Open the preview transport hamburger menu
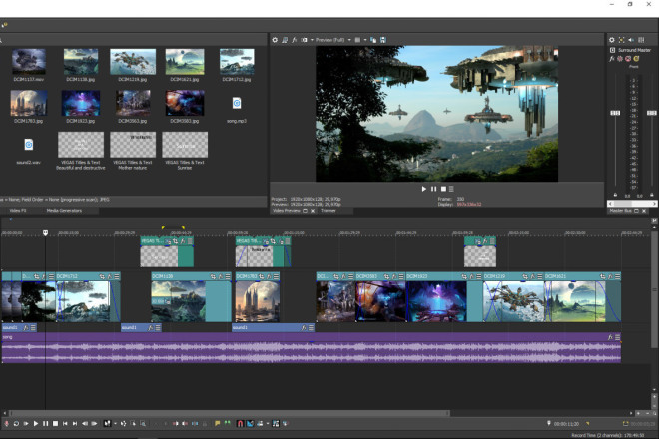 [451, 189]
